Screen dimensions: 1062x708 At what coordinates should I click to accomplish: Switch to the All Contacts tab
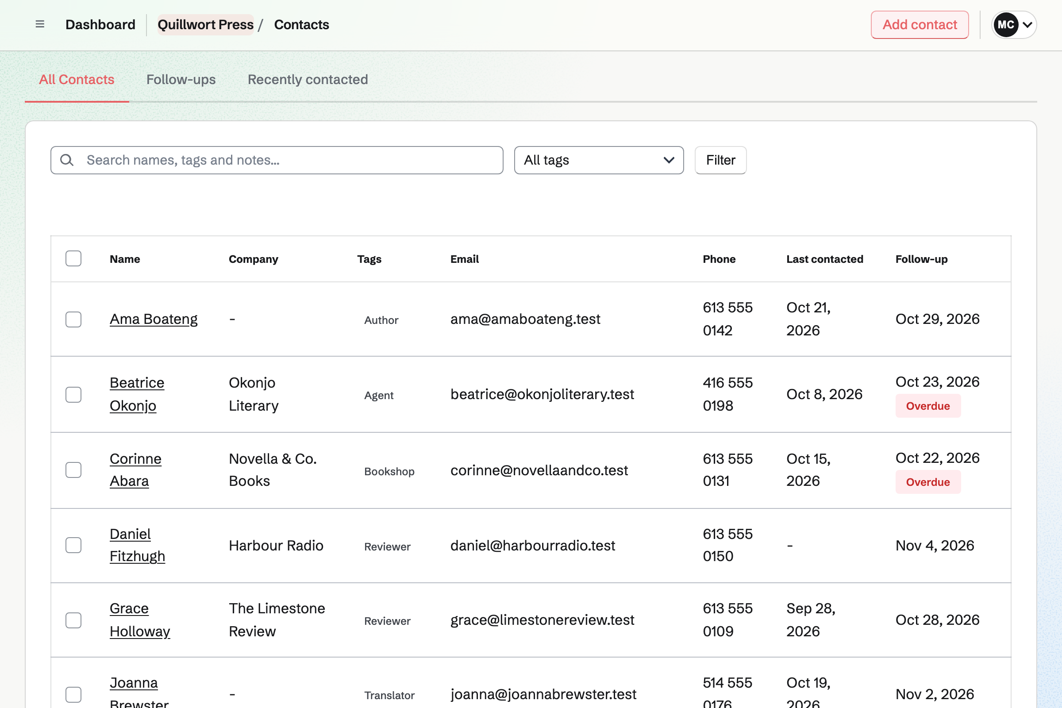click(77, 80)
